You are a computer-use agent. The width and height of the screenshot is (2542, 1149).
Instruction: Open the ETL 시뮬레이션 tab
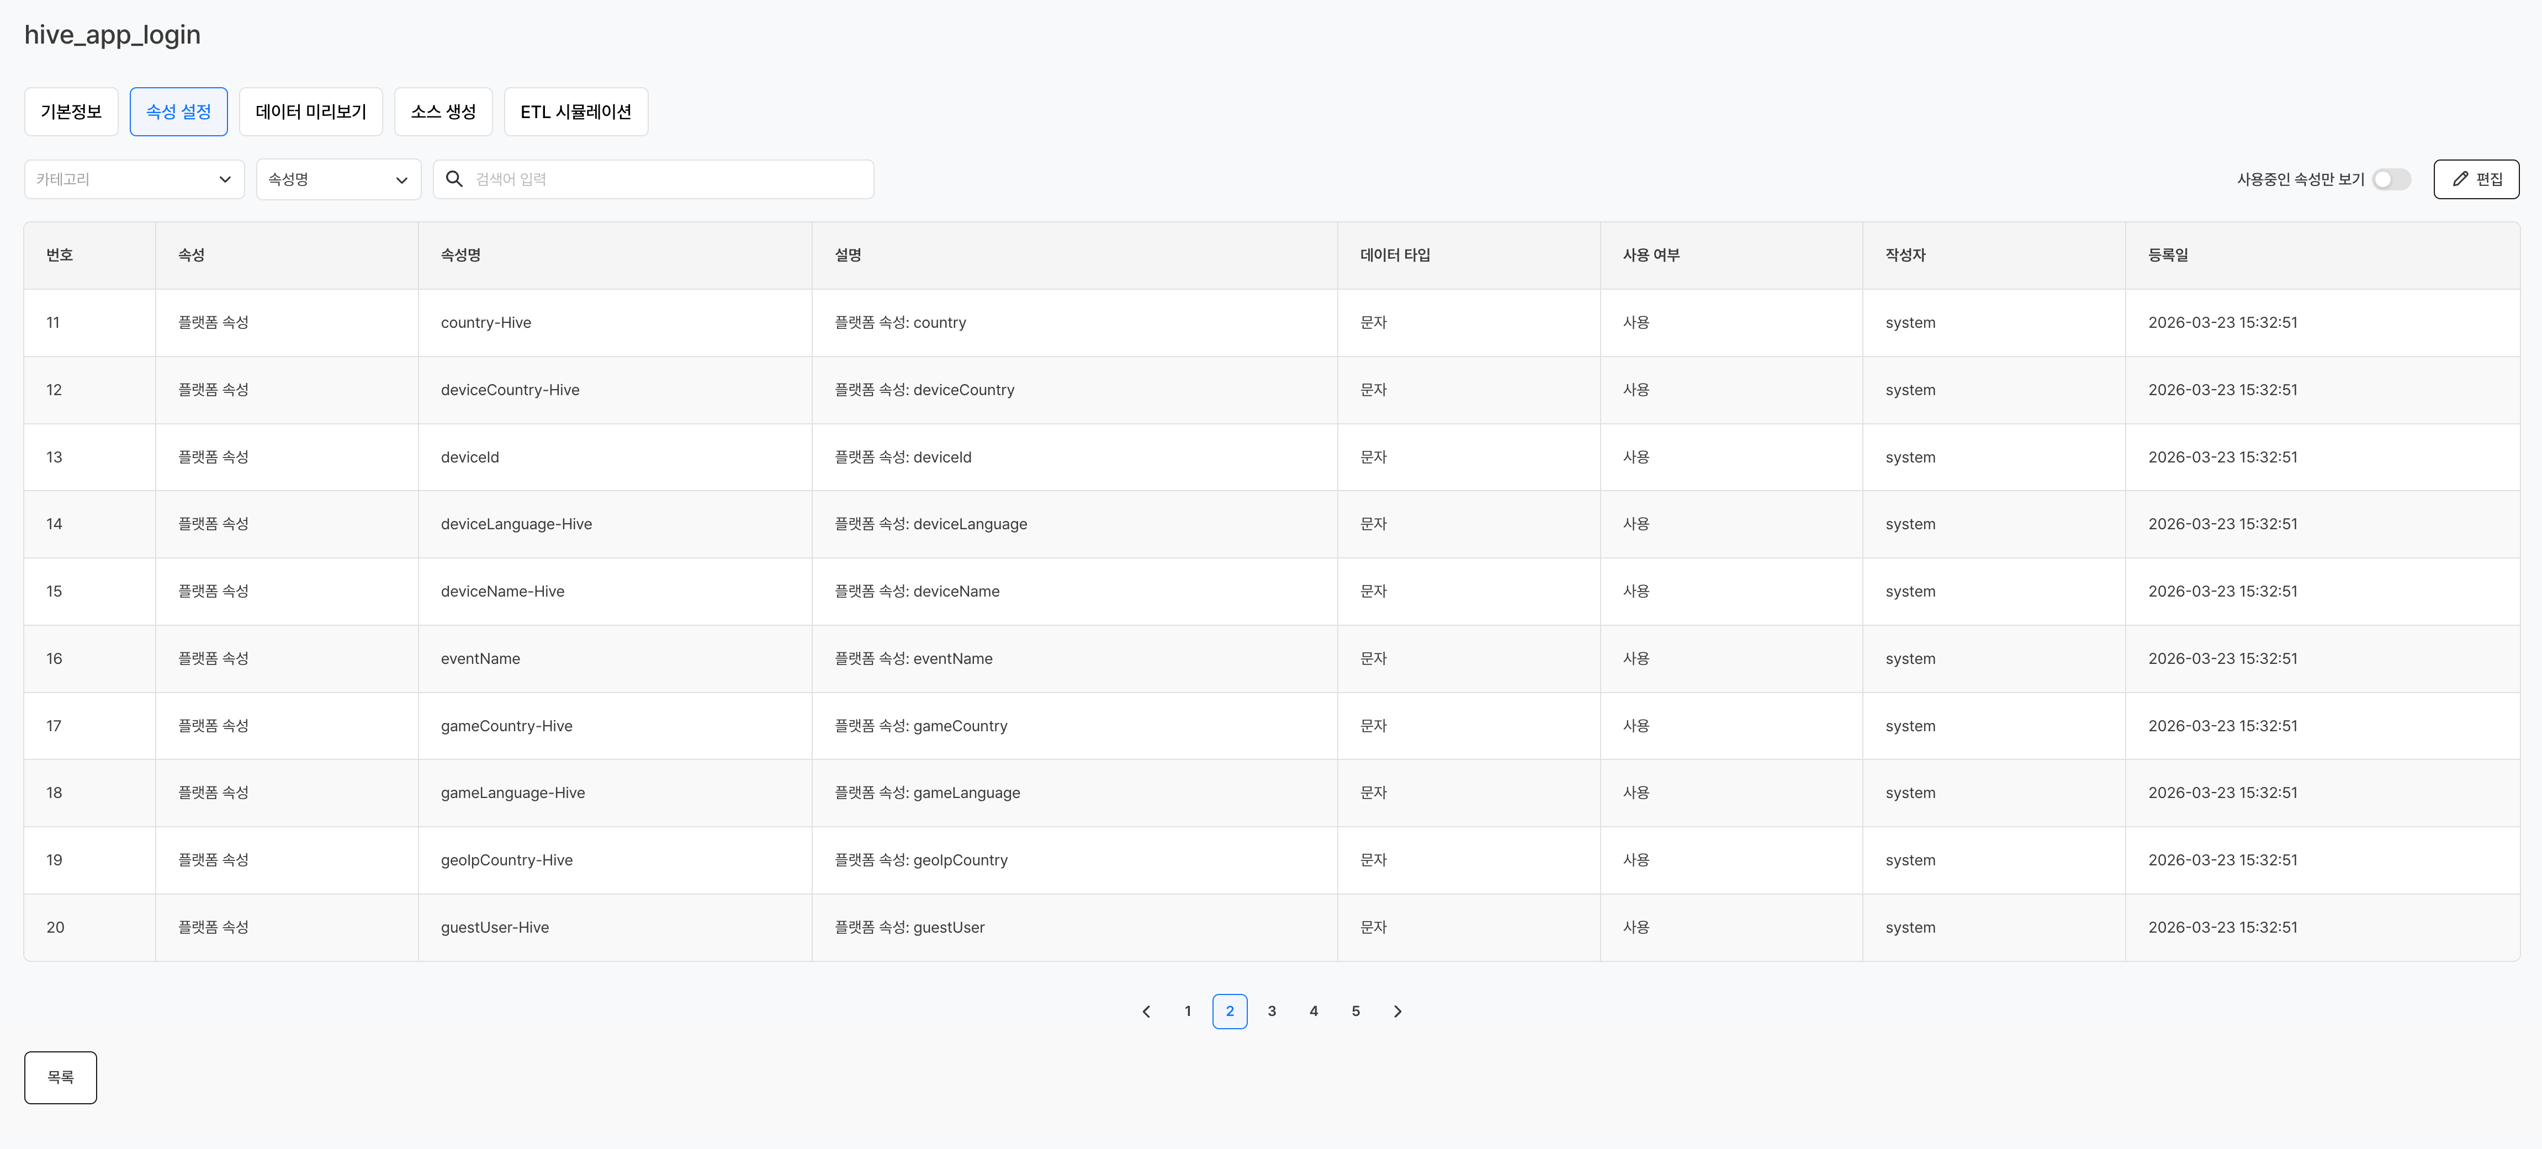point(575,111)
